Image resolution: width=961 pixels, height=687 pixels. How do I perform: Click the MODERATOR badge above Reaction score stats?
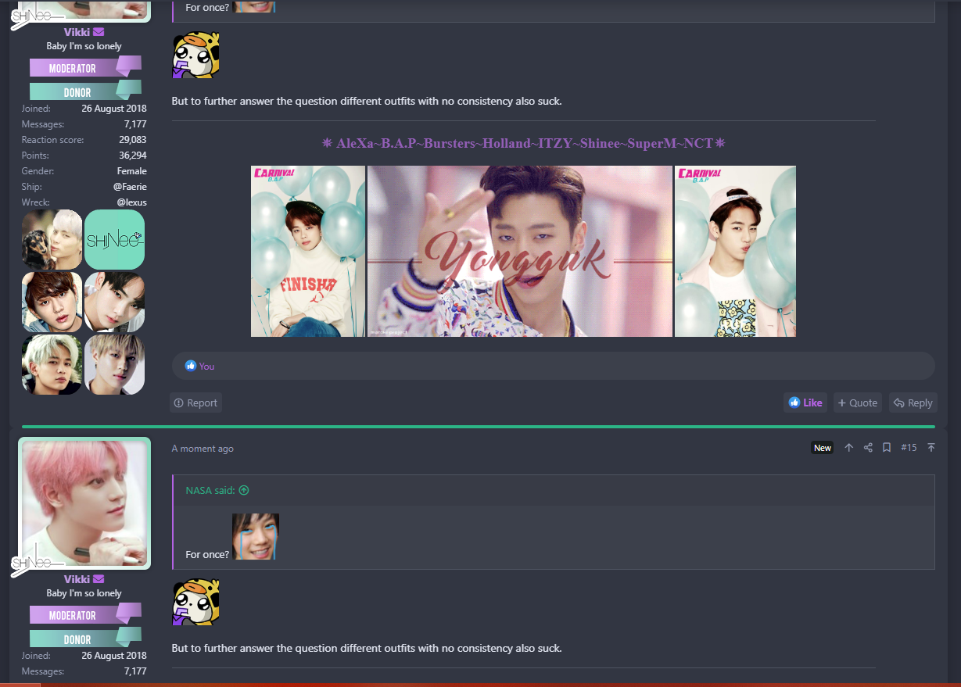click(x=85, y=68)
